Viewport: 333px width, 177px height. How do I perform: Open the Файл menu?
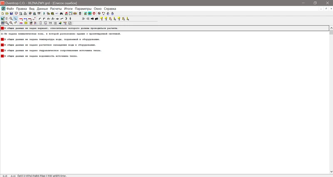coord(10,8)
